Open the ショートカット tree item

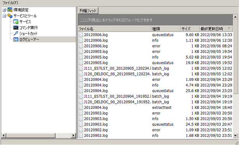(28, 33)
